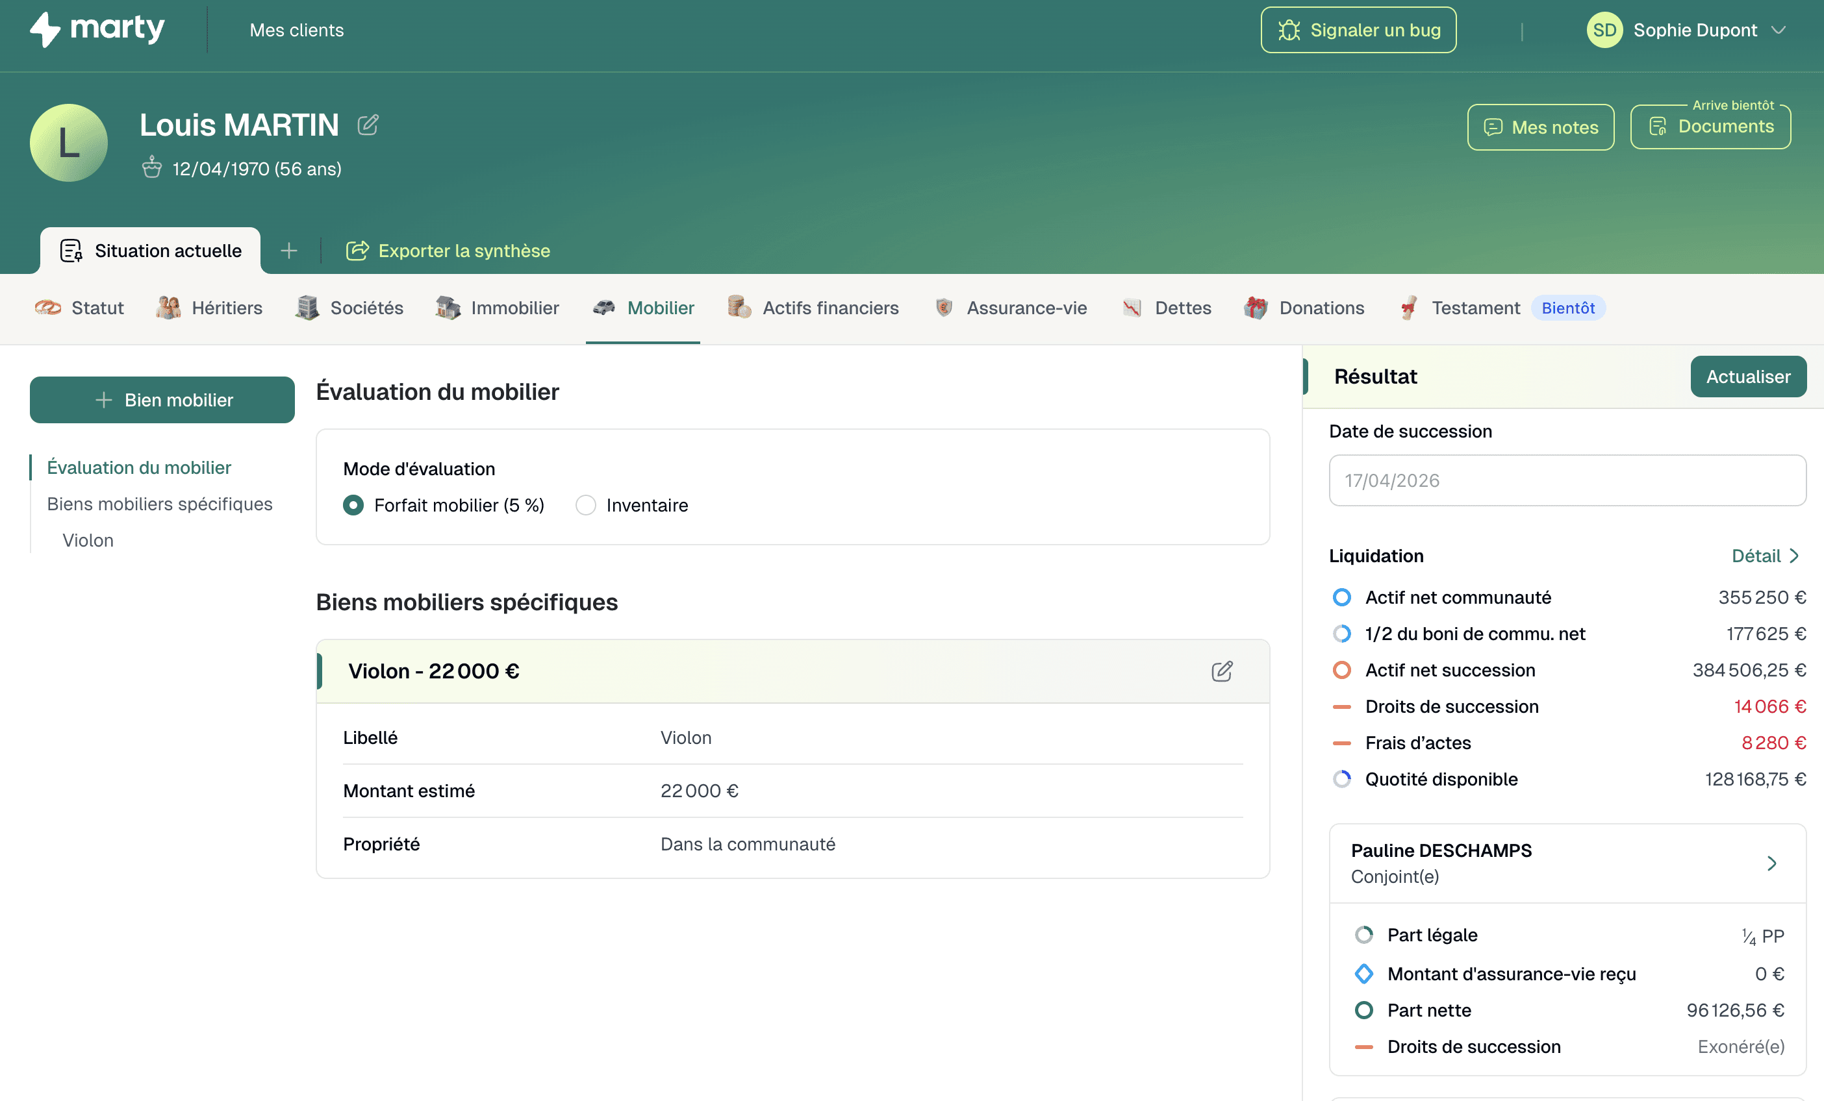
Task: Click the Exporter la synthèse export icon
Action: coord(357,251)
